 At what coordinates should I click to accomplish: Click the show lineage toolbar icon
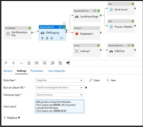[x=68, y=63]
